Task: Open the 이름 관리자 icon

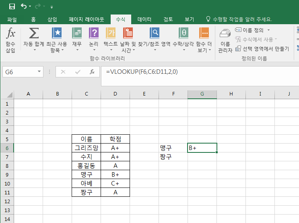Action: (x=225, y=33)
